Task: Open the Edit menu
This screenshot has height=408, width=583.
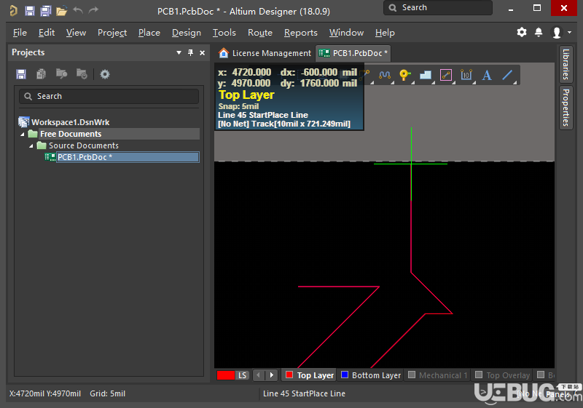Action: pos(47,33)
